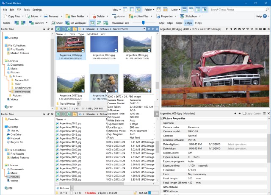Click the thumbnail size slider handle
Screen dimensions: 271x195
(143, 22)
